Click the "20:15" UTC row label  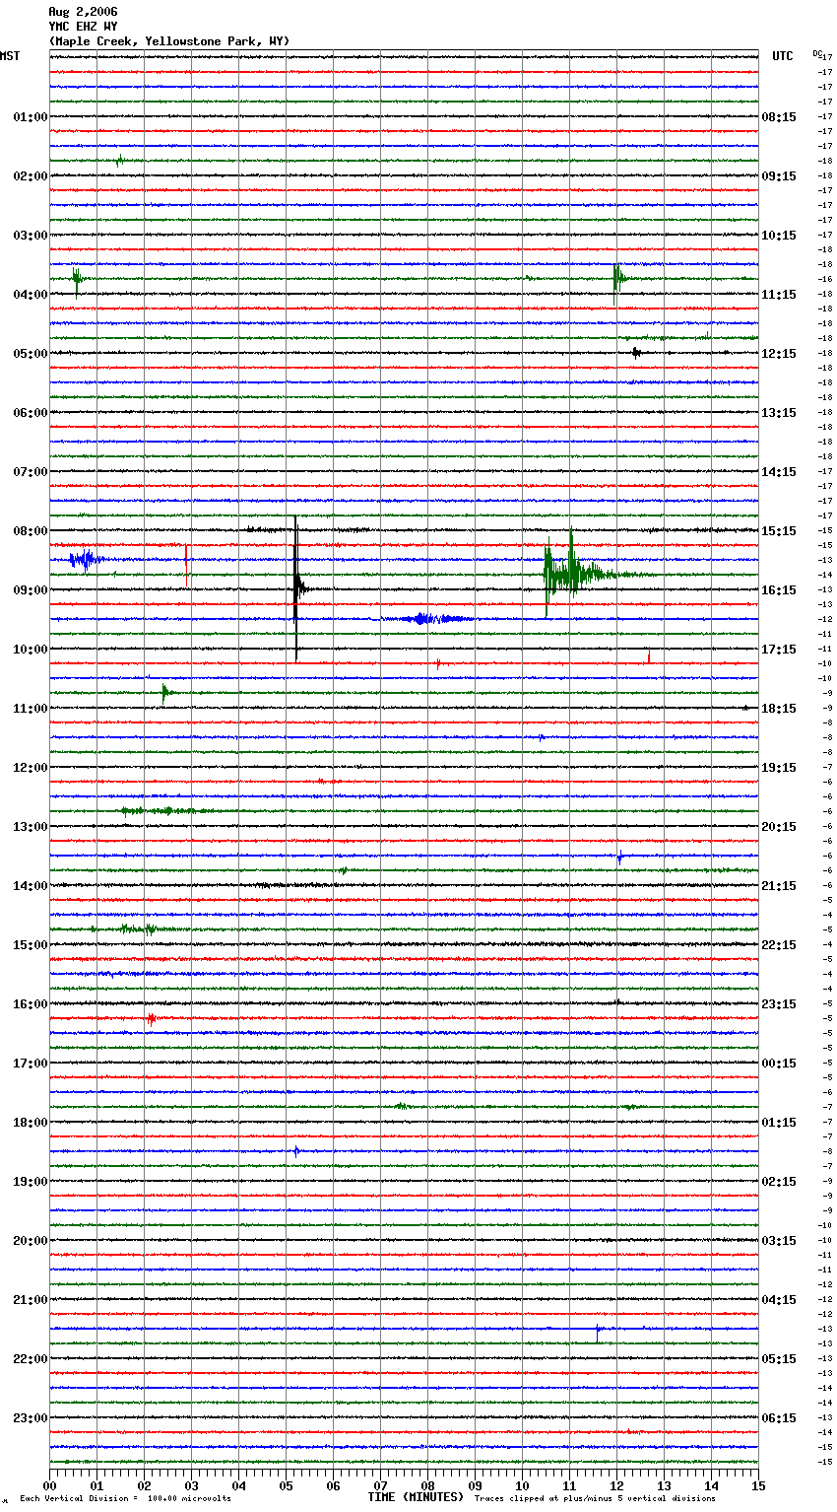coord(779,827)
